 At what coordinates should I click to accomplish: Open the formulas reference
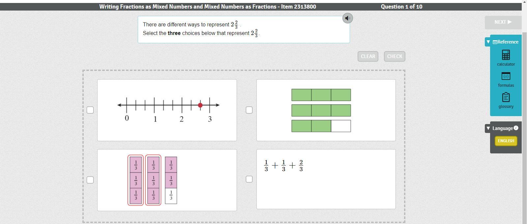tap(506, 76)
